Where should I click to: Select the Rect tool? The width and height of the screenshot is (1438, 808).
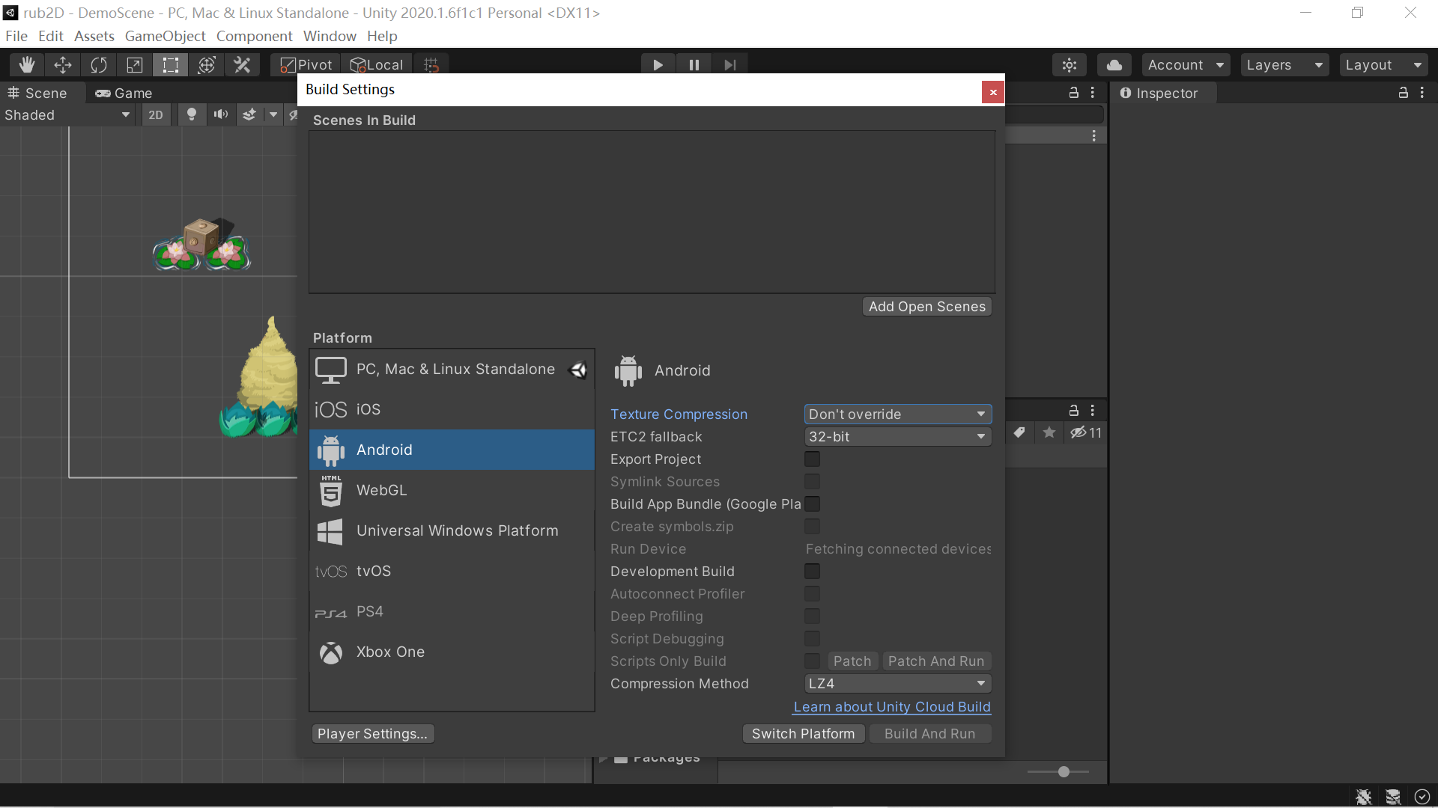click(x=171, y=65)
